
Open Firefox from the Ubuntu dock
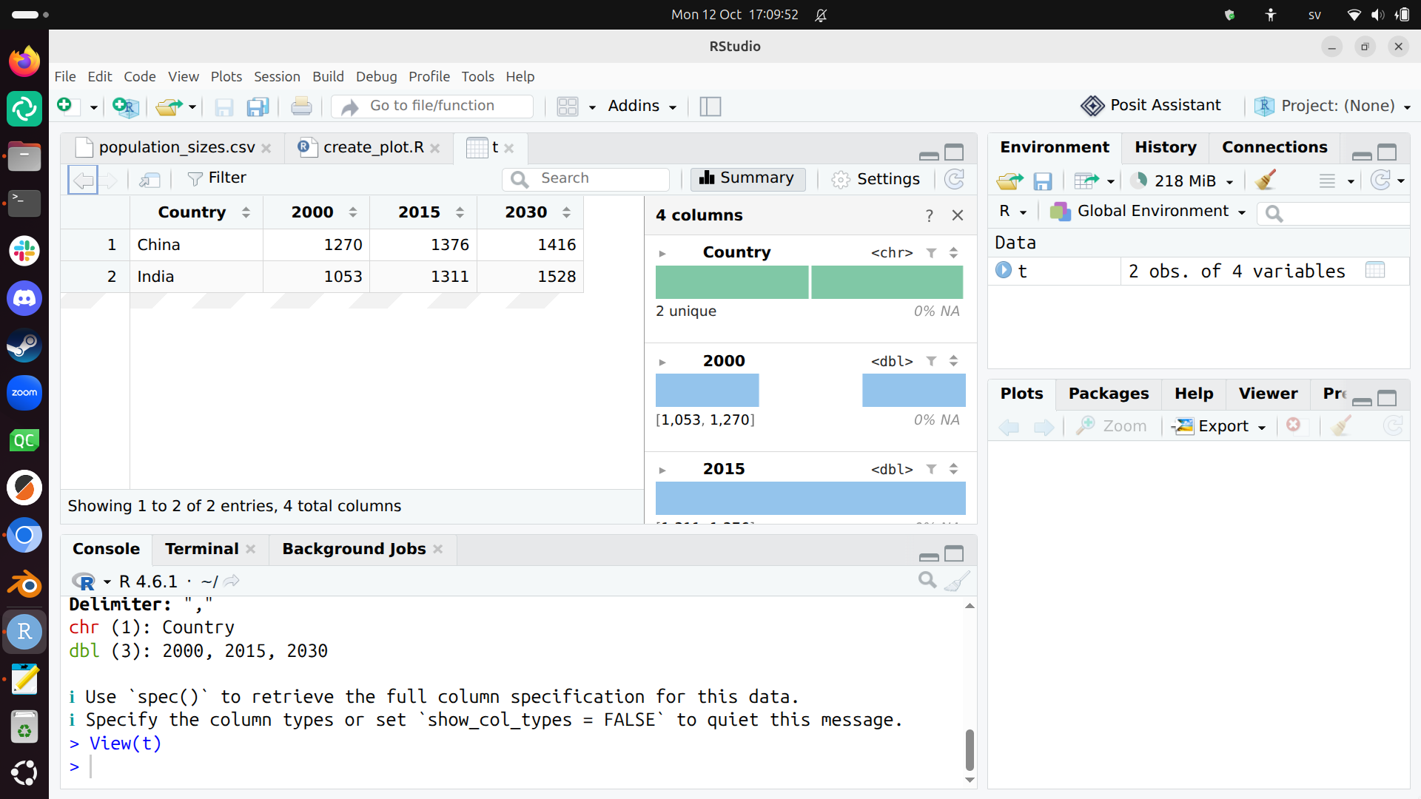point(24,61)
